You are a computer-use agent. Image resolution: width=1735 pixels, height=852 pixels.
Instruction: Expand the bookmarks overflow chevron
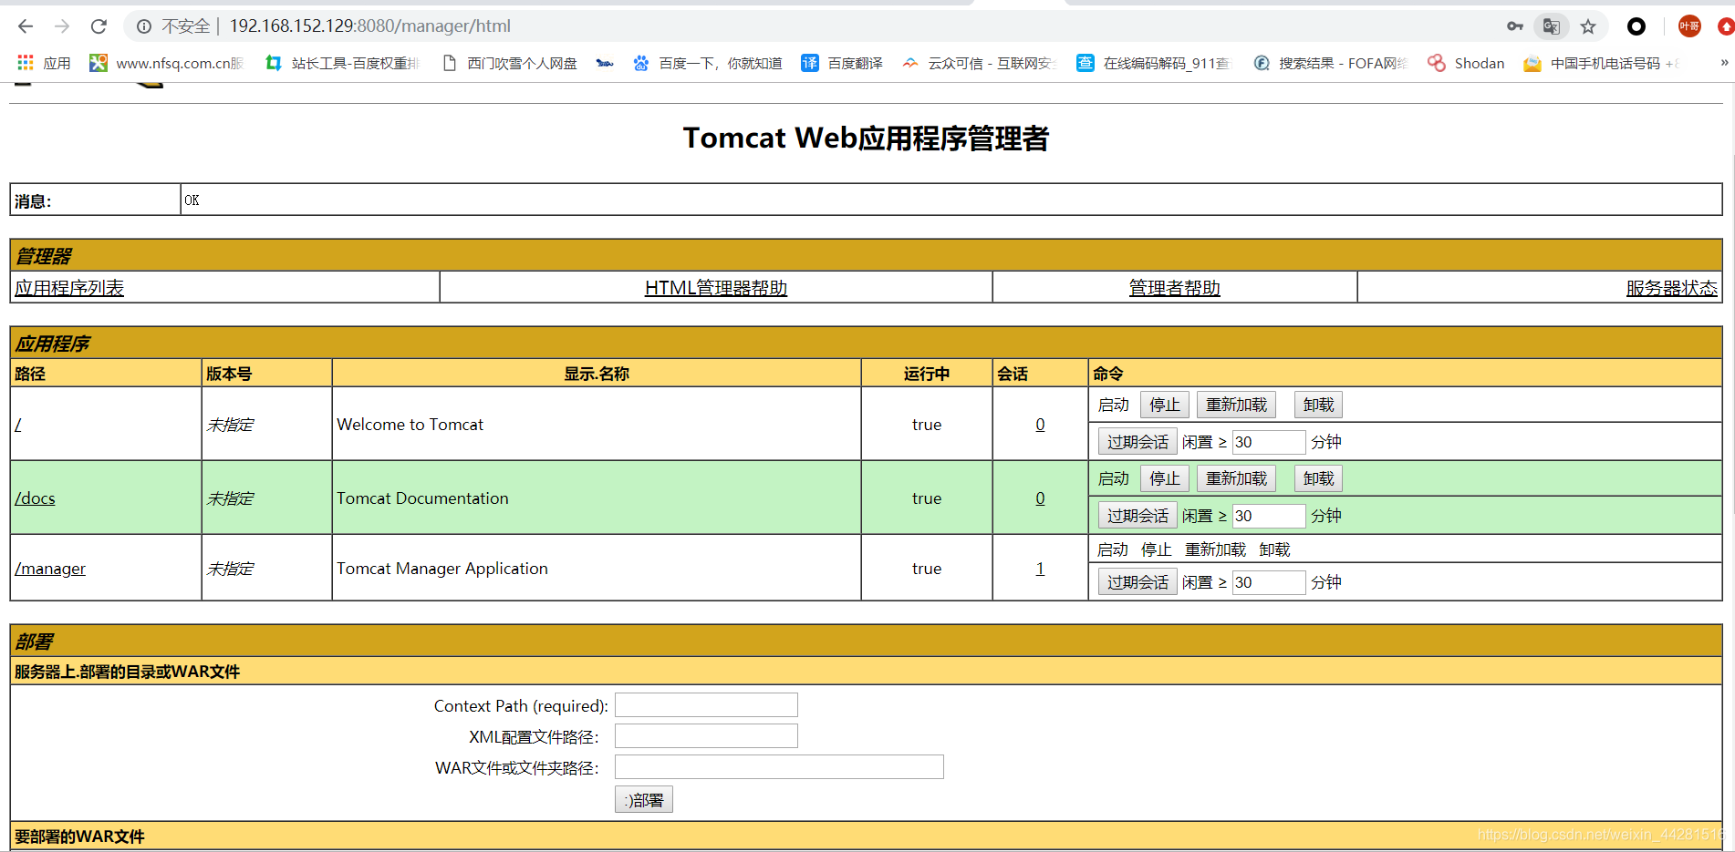(x=1724, y=63)
